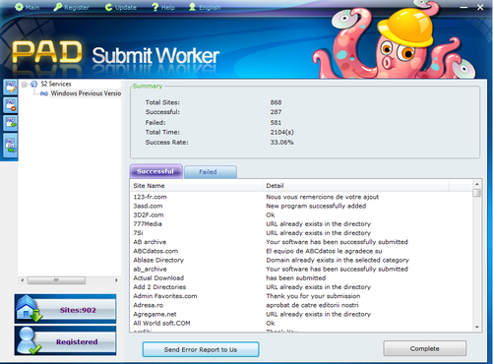Click 'has been submitted' detail text
493x364 pixels.
click(x=295, y=278)
